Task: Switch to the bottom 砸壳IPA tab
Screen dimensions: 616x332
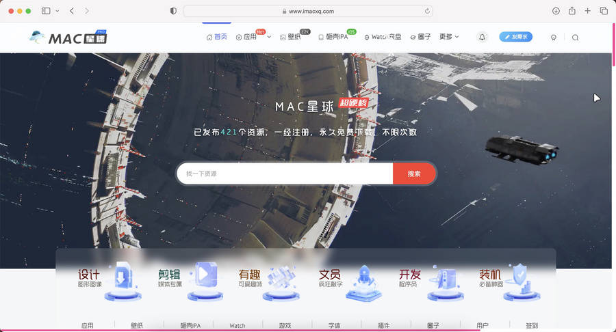Action: pyautogui.click(x=190, y=325)
